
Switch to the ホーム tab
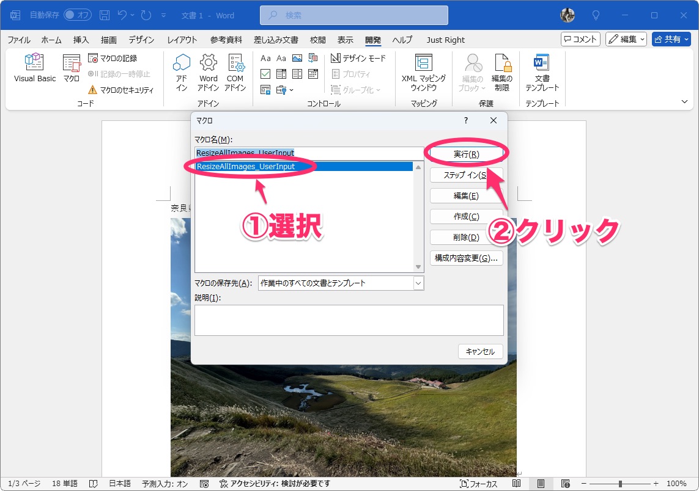[51, 40]
